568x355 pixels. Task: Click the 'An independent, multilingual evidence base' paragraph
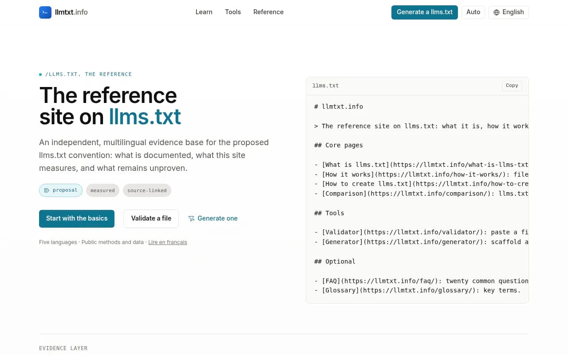point(154,155)
